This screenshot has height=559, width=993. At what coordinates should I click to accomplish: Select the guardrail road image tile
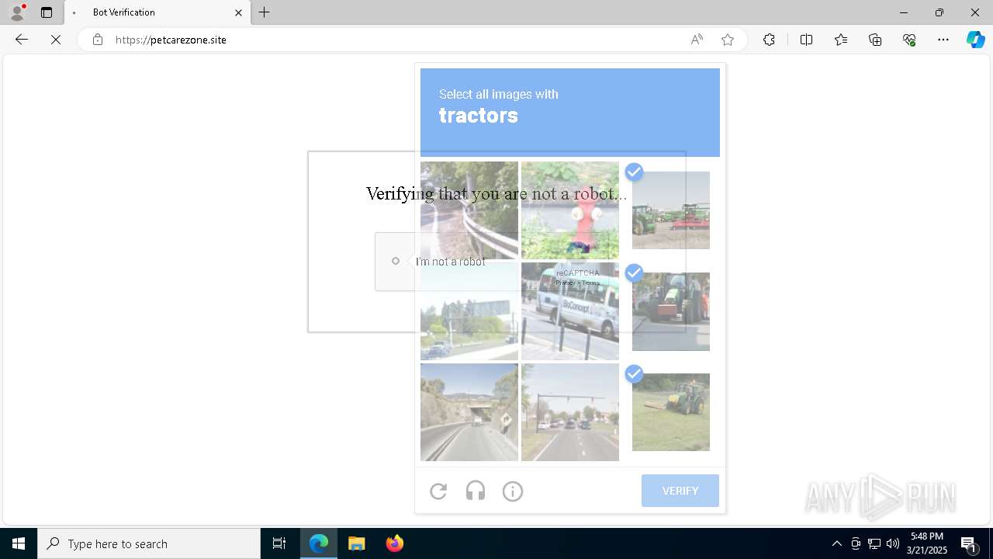[x=469, y=210]
